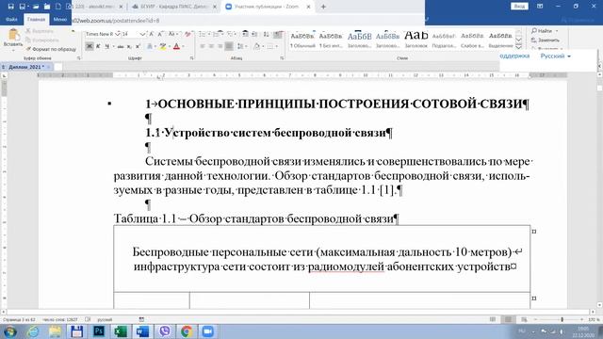Switch to the Zoom browser tab
The height and width of the screenshot is (339, 603).
click(x=268, y=7)
